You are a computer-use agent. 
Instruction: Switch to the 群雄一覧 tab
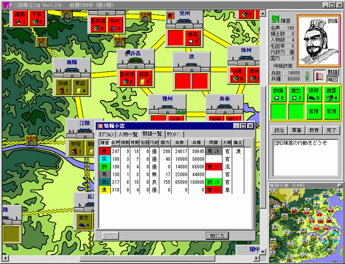152,134
